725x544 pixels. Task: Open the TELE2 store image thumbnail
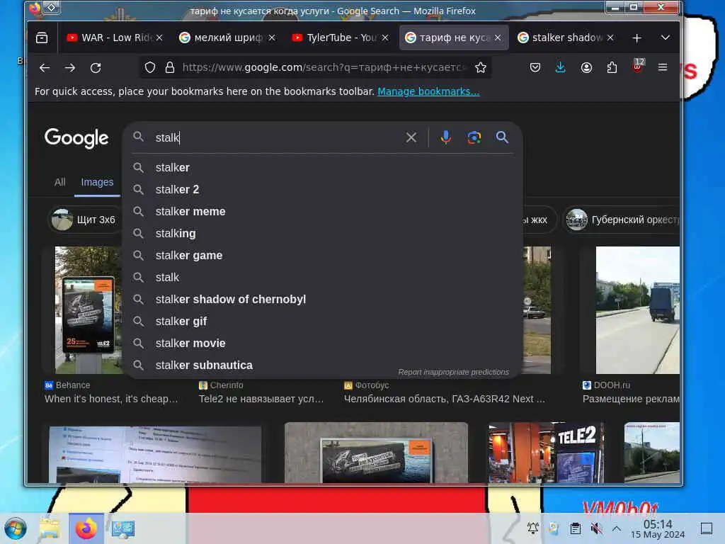[546, 453]
